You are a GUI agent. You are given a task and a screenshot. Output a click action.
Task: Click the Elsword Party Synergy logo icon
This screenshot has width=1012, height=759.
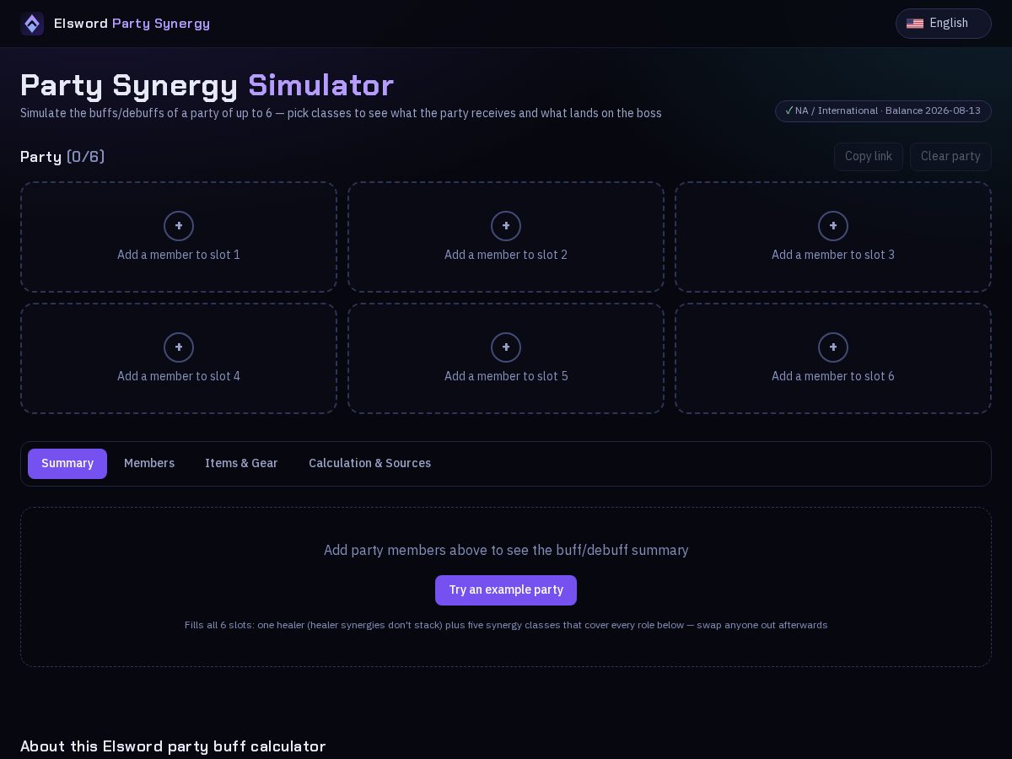[32, 24]
